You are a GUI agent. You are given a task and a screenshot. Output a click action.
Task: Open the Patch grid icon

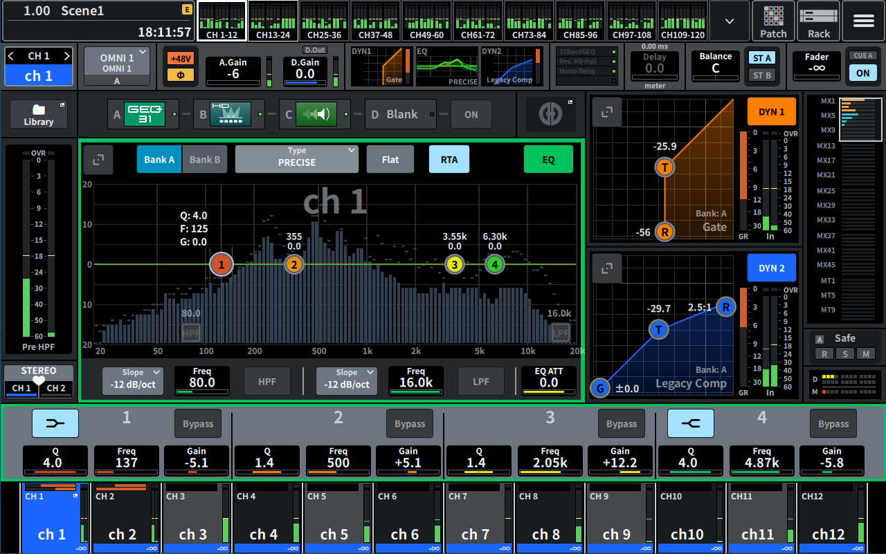point(773,21)
